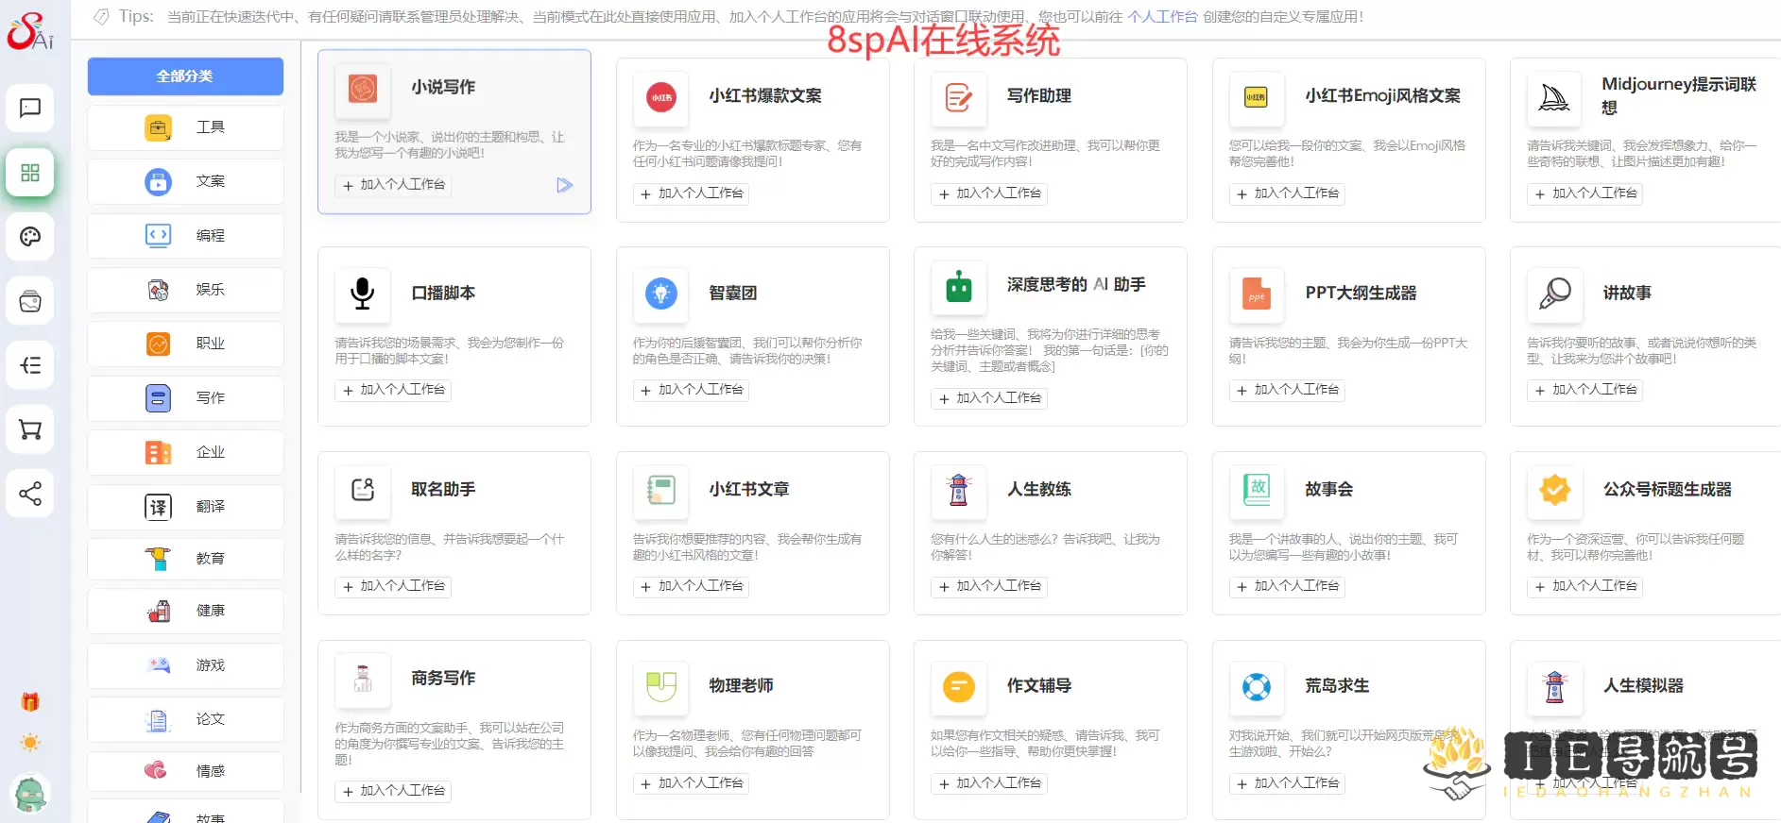The image size is (1781, 823).
Task: Select the 编程 category
Action: 185,236
